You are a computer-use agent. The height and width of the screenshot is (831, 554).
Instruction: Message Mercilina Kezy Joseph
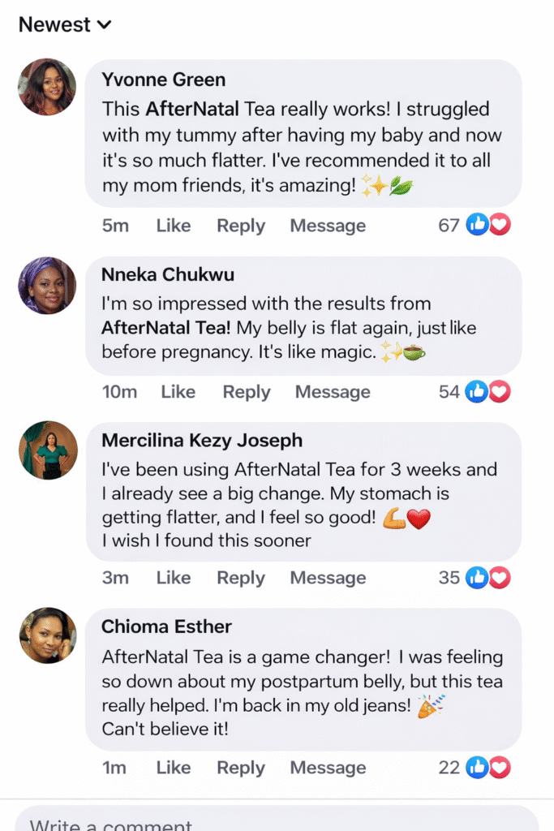[328, 578]
